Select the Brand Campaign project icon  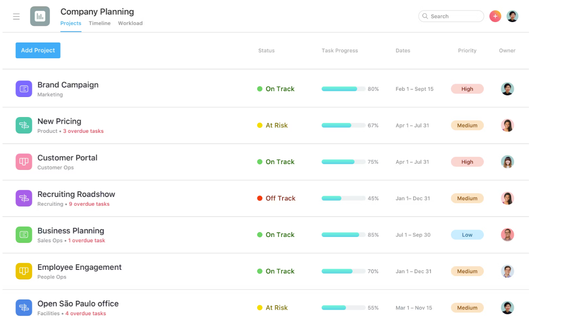coord(24,89)
